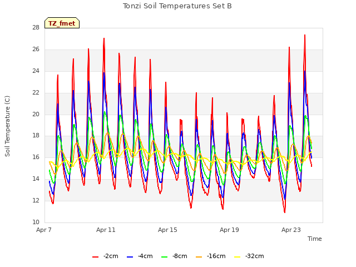Screen dimensions: 356x267
Task: Click the green -8cm legend color marker
Action: point(165,257)
